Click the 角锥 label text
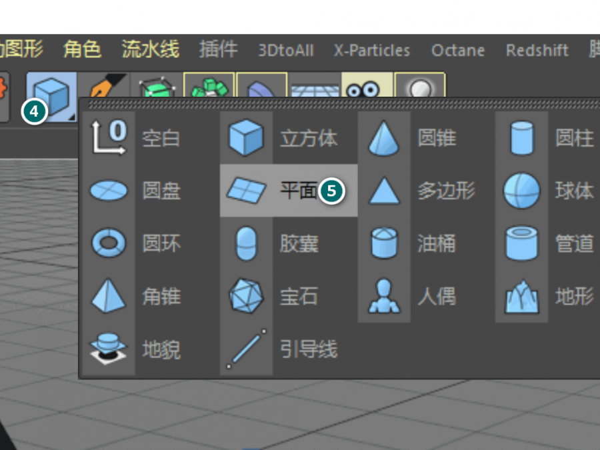Image resolution: width=600 pixels, height=450 pixels. coord(161,296)
